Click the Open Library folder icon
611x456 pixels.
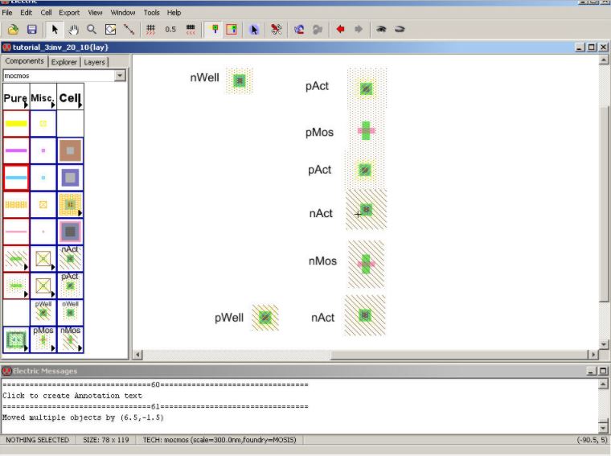click(13, 29)
